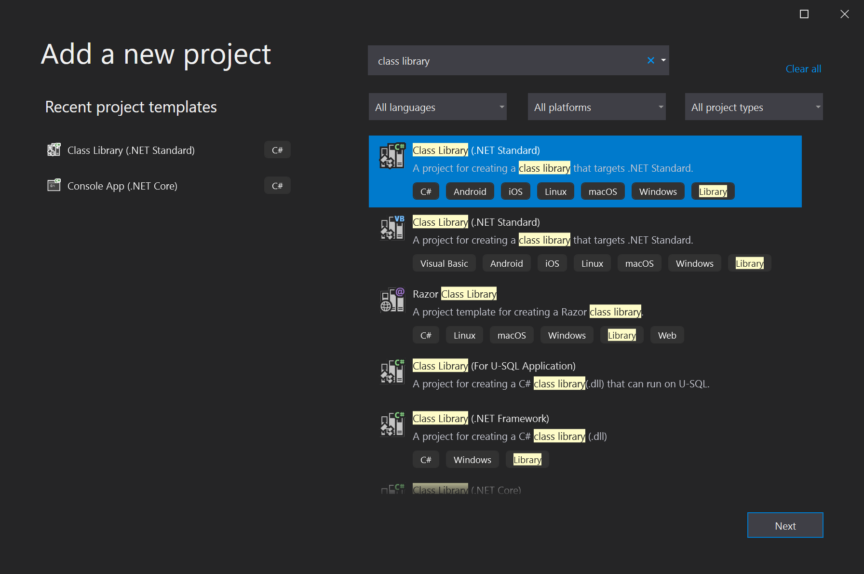Click the Library tag on the .NET Framework template
The width and height of the screenshot is (864, 574).
pos(527,459)
